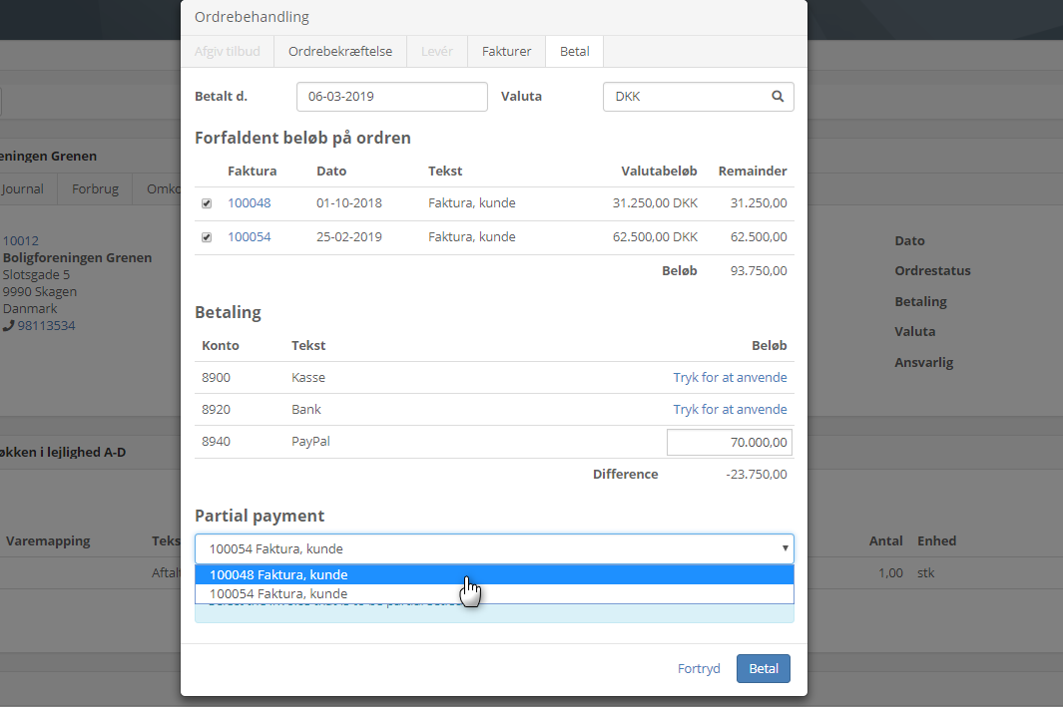This screenshot has height=707, width=1063.
Task: Switch to the Ordrebekræftelse tab
Action: (x=339, y=51)
